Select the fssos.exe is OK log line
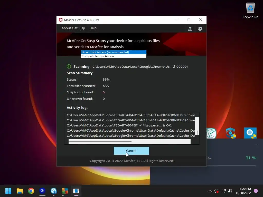 (119, 125)
